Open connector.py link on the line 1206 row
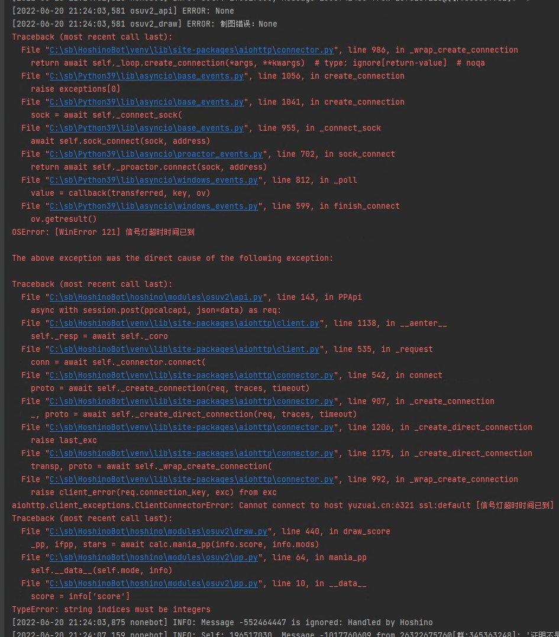 191,427
